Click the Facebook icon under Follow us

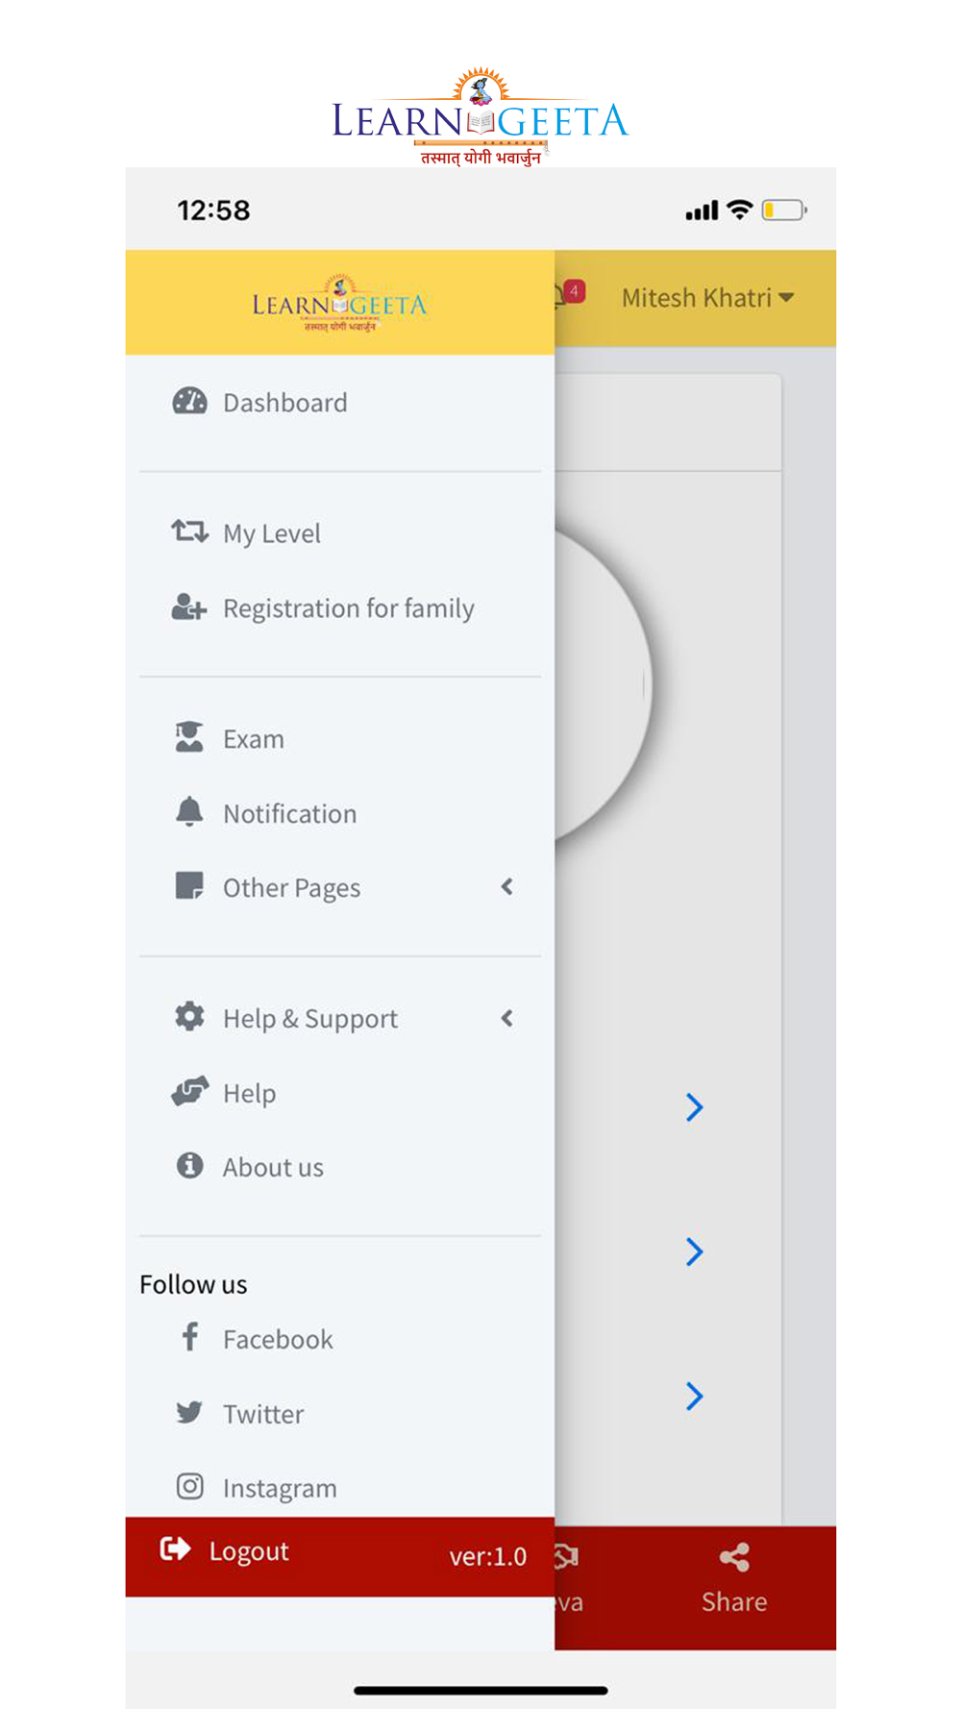(x=190, y=1337)
